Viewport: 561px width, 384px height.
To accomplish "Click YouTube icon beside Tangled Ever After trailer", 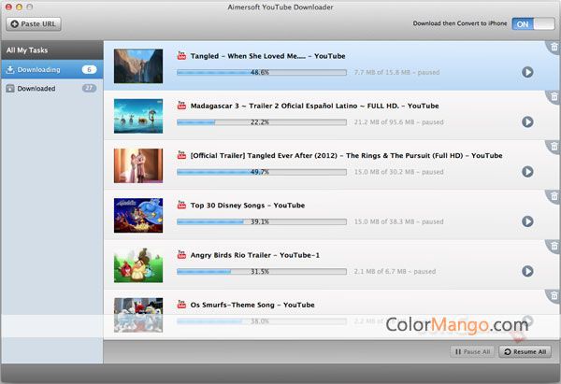I will 181,155.
